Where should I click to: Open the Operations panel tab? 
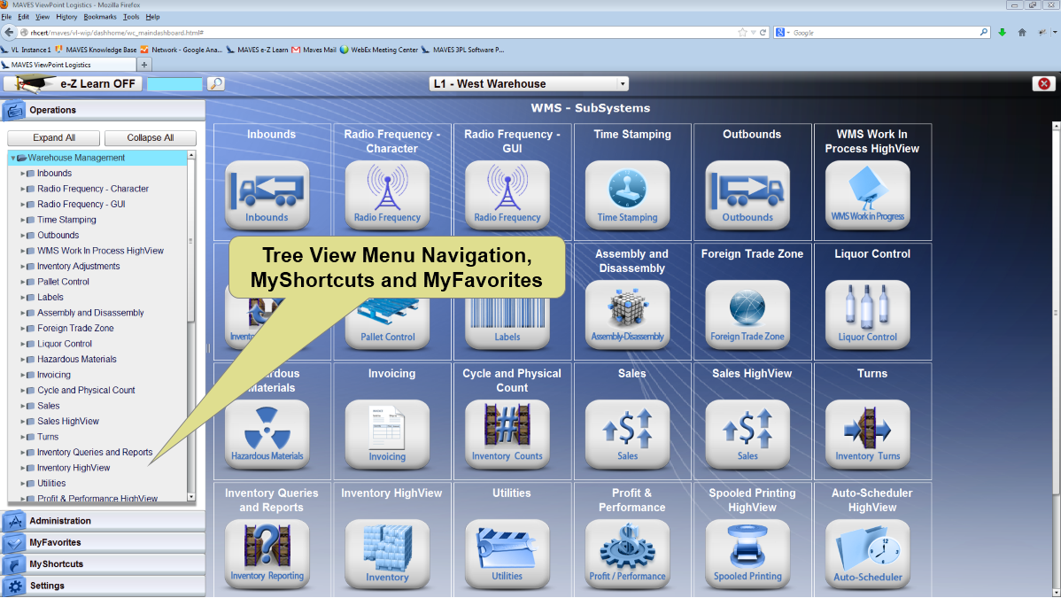[103, 110]
